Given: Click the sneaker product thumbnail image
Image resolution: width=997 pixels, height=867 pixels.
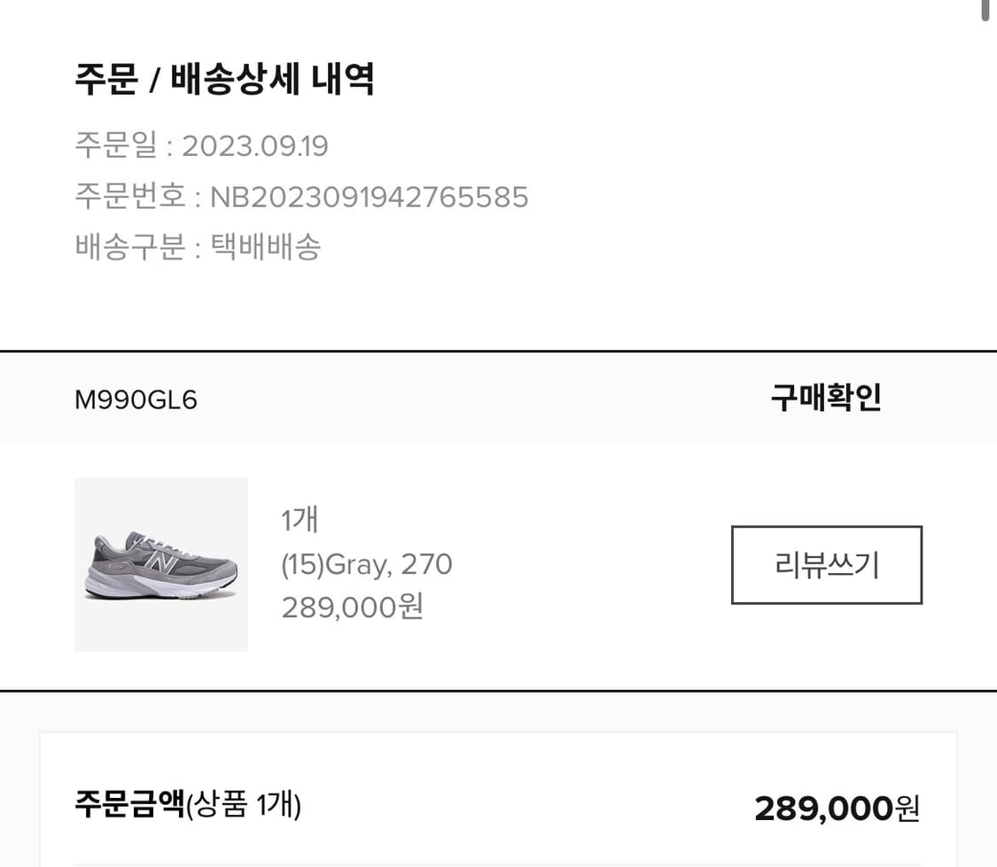Looking at the screenshot, I should coord(160,565).
